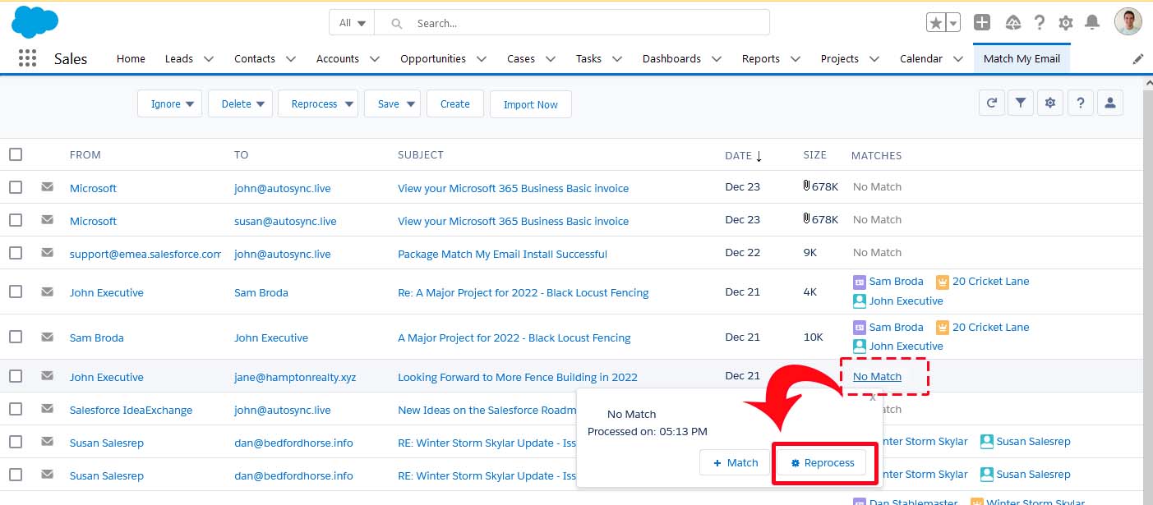This screenshot has width=1153, height=505.
Task: Click Reprocess button in the popup
Action: pyautogui.click(x=822, y=463)
